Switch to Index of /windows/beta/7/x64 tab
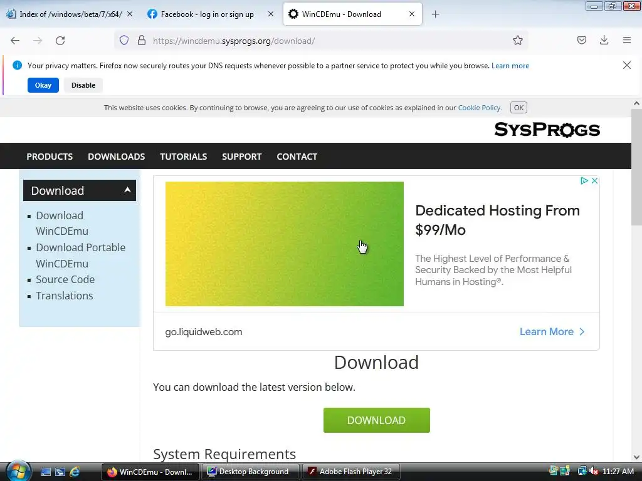 [70, 14]
